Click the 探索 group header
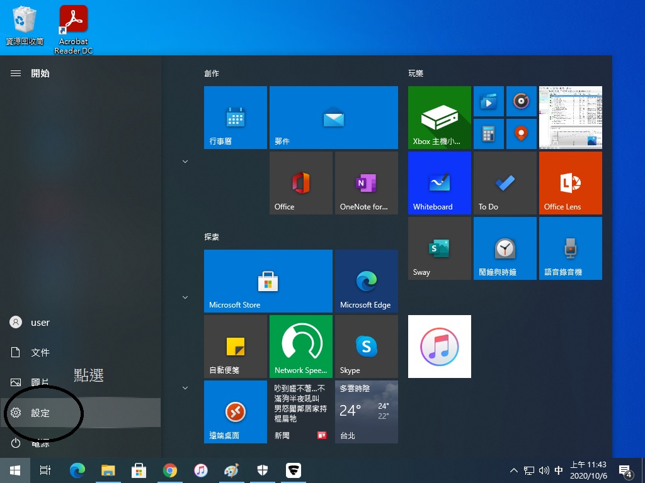This screenshot has width=645, height=483. tap(212, 237)
